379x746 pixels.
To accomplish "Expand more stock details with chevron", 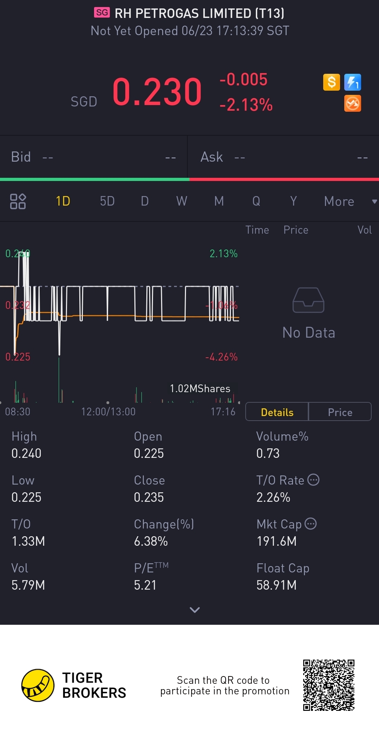I will tap(194, 610).
